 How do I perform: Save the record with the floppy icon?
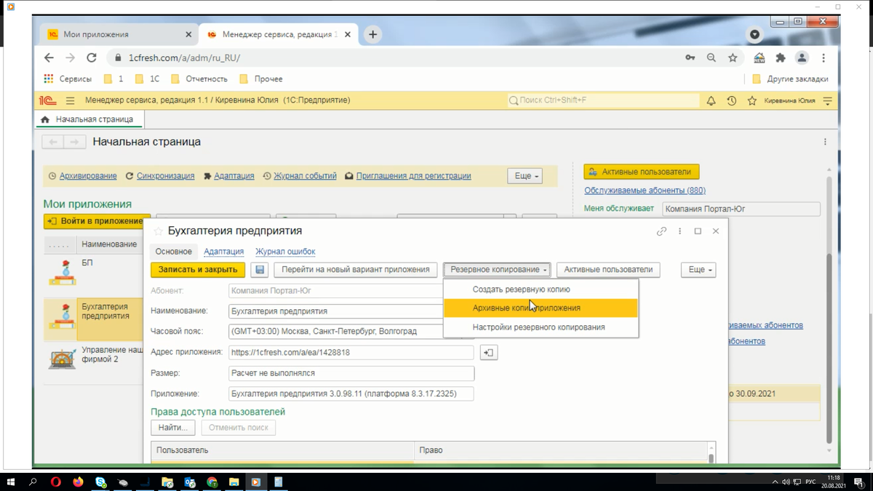tap(260, 270)
